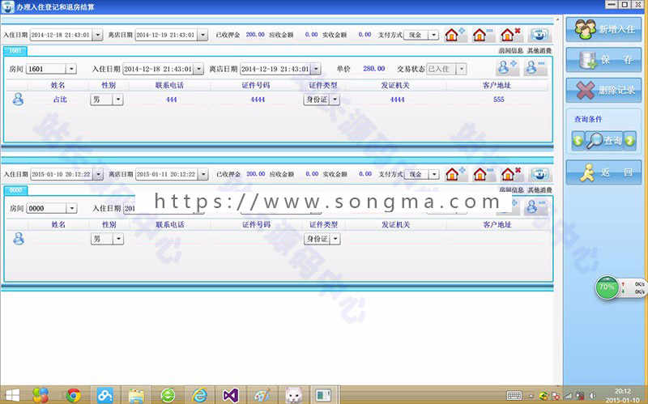
Task: Click the green 70% floating monitor widget
Action: tap(607, 287)
